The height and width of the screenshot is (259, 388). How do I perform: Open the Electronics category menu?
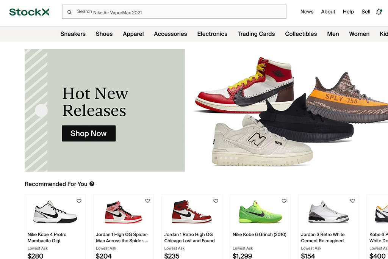(x=212, y=34)
